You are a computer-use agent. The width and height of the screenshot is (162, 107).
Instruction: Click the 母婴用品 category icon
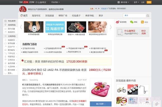6,57
